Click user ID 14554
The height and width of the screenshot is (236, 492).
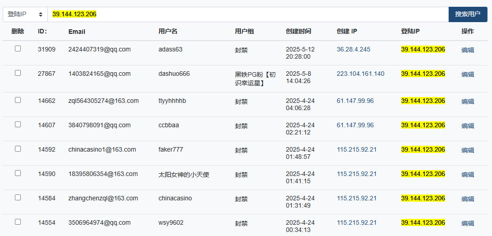tap(47, 223)
